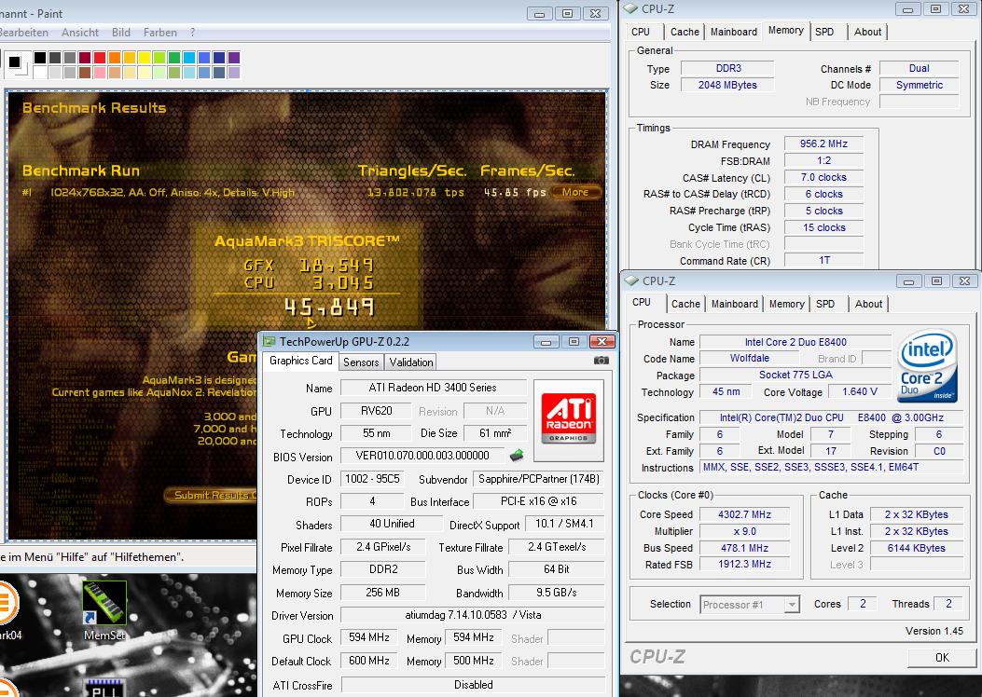Click the Bandwidth value 9.5 GB/s
Screen dimensions: 982x697
556,593
